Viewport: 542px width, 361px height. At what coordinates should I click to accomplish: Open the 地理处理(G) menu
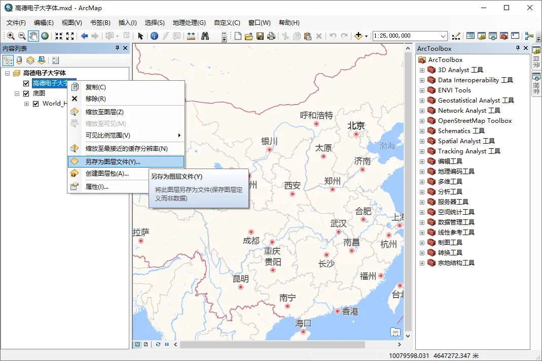(189, 23)
